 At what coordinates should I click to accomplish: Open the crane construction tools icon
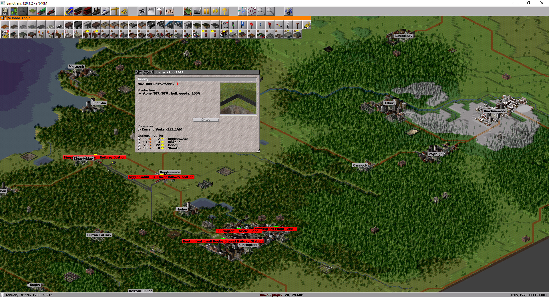[x=115, y=11]
